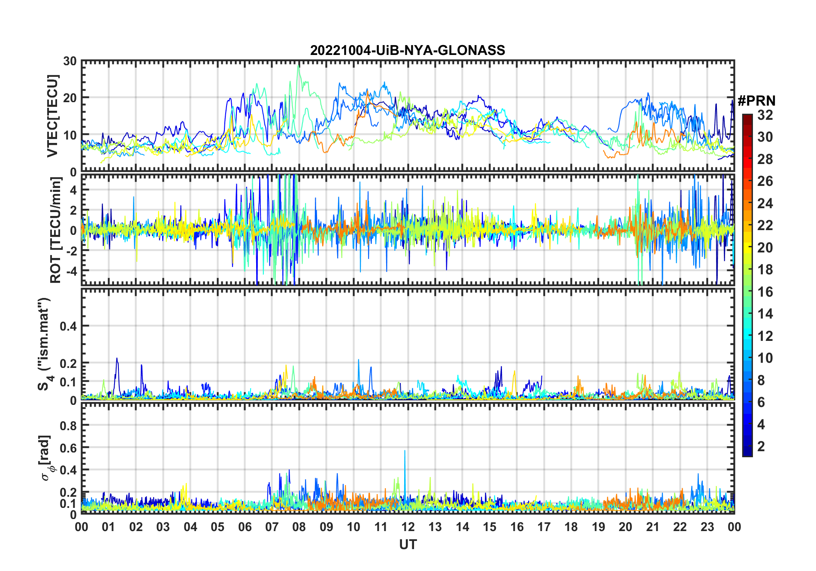
Task: Click the S4 ("ism.mat") y-axis label
Action: (45, 344)
